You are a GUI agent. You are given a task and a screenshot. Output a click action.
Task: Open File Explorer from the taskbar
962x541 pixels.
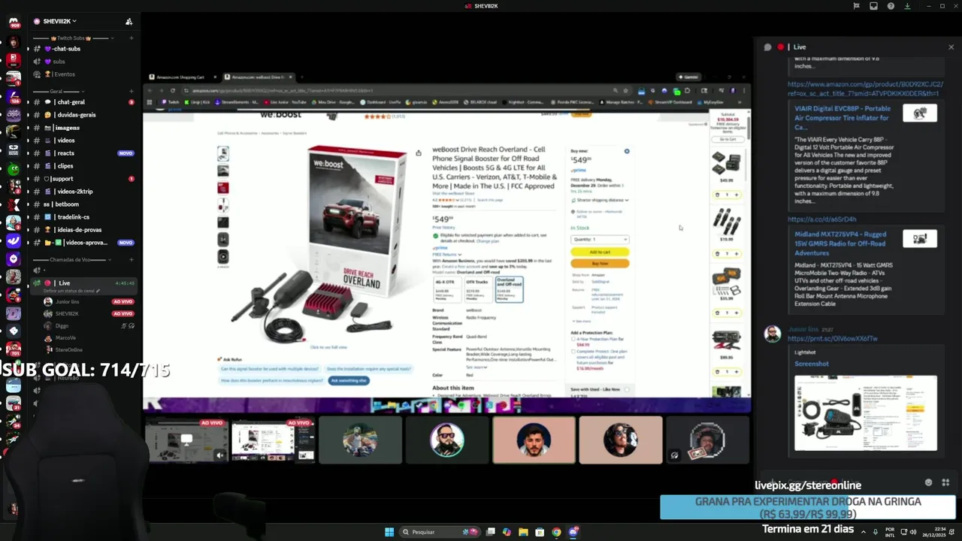click(x=523, y=532)
